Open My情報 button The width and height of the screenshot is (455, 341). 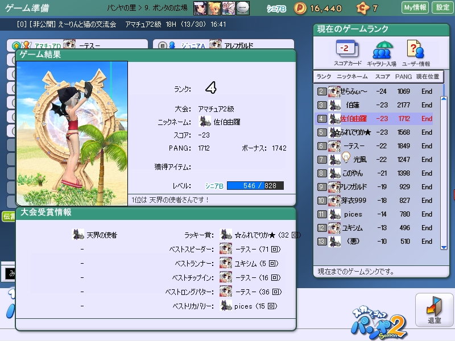[x=415, y=7]
